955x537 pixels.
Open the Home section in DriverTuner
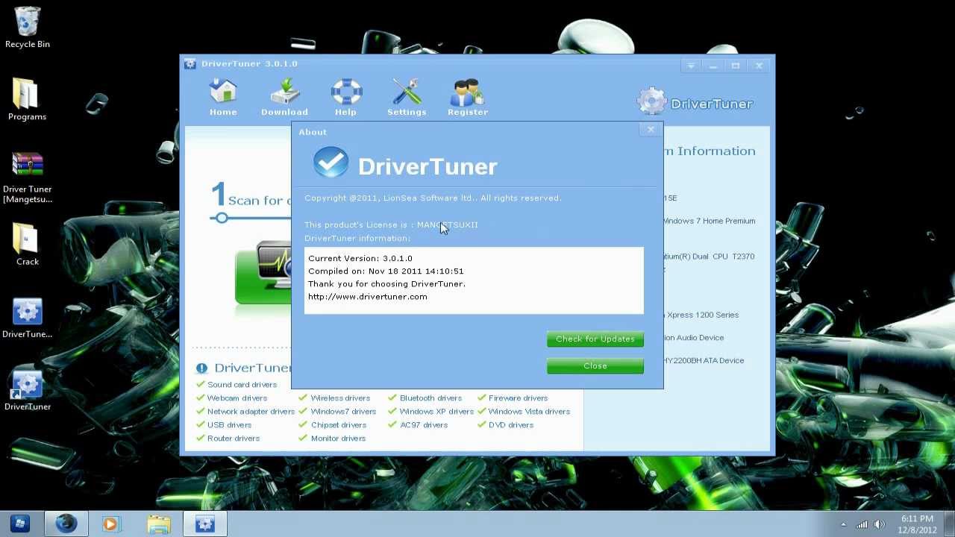pyautogui.click(x=223, y=98)
